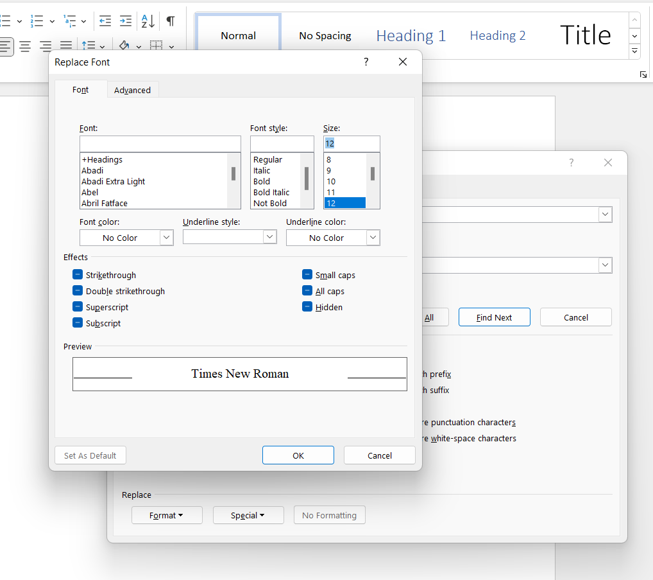This screenshot has width=653, height=580.
Task: Confirm Replace Font with OK
Action: click(x=298, y=455)
